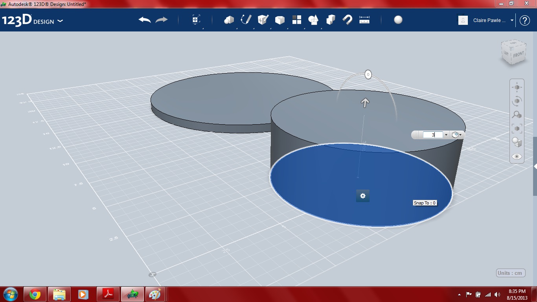Select the Sketch tool
This screenshot has width=537, height=302.
[x=246, y=20]
